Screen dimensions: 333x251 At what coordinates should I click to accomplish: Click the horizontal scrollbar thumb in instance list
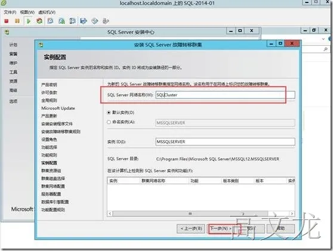190,213
